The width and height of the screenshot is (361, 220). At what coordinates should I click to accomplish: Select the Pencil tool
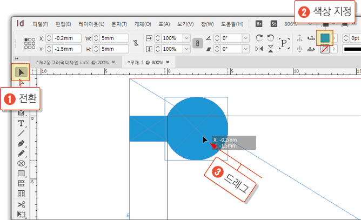coord(21,153)
